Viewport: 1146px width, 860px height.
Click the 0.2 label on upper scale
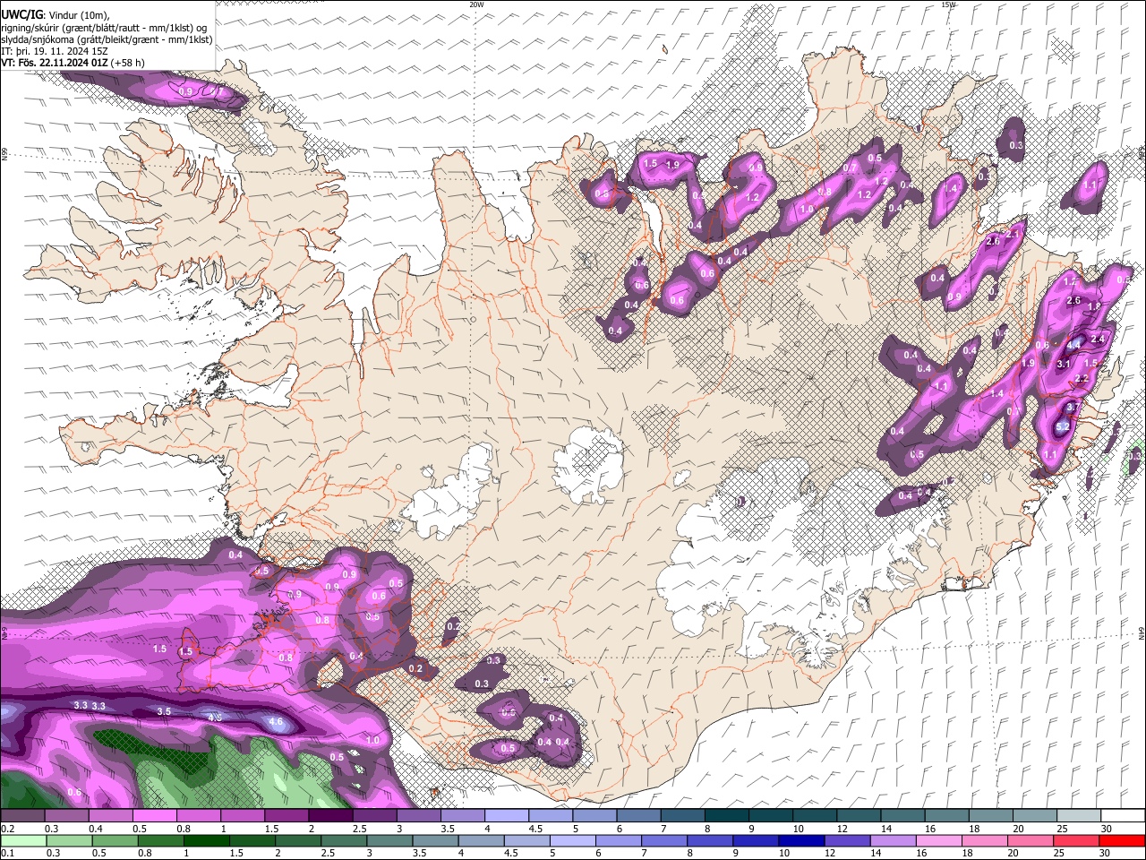tap(6, 829)
